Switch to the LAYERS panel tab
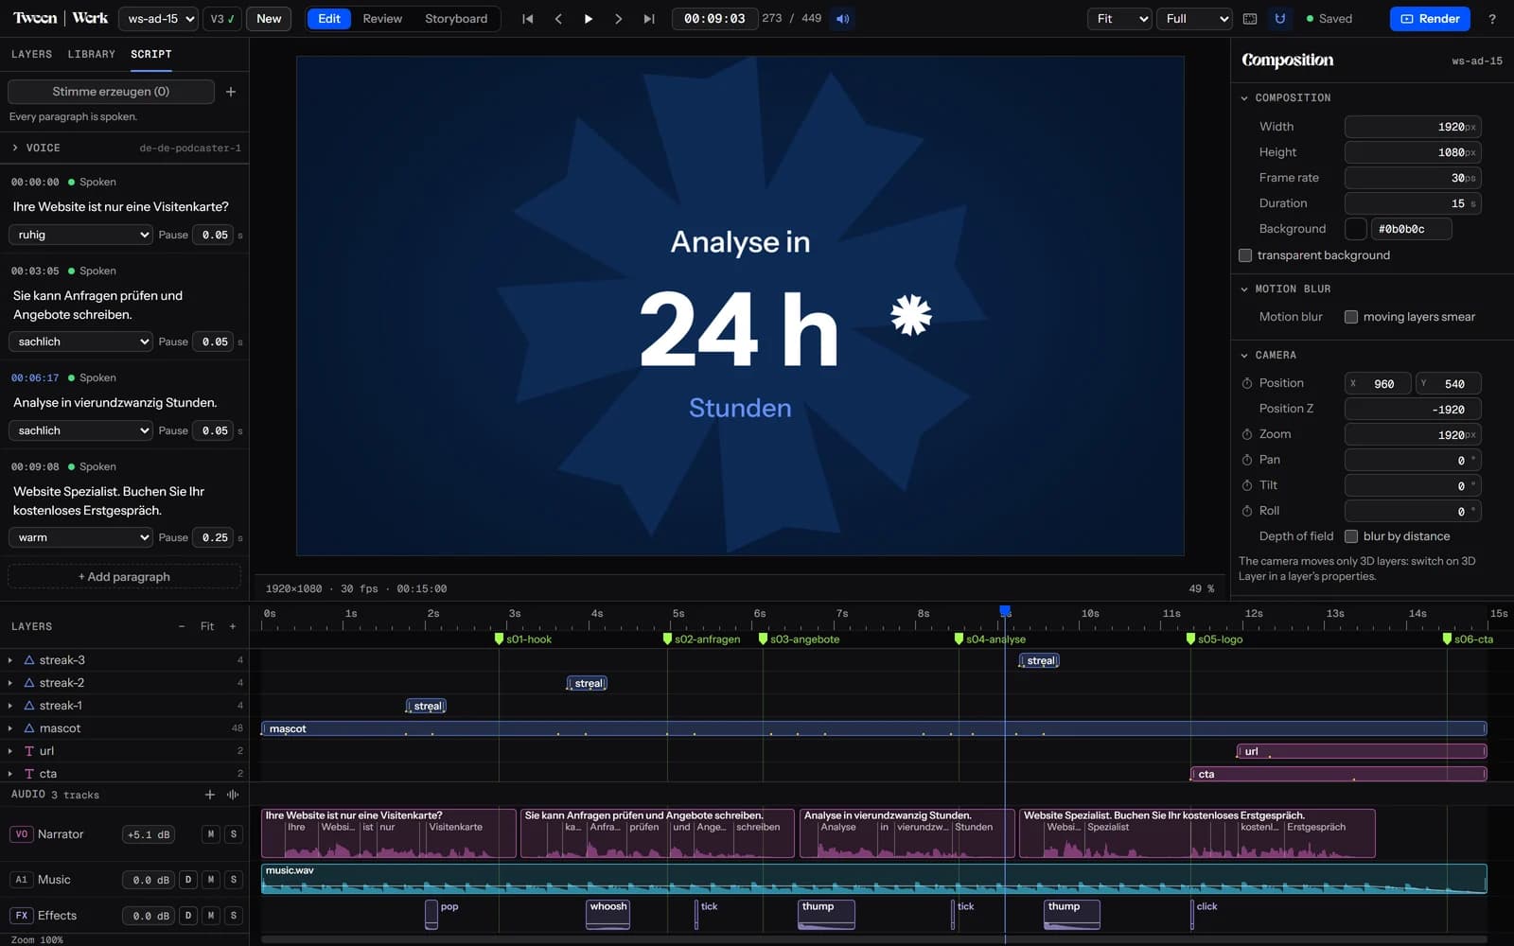 click(32, 54)
